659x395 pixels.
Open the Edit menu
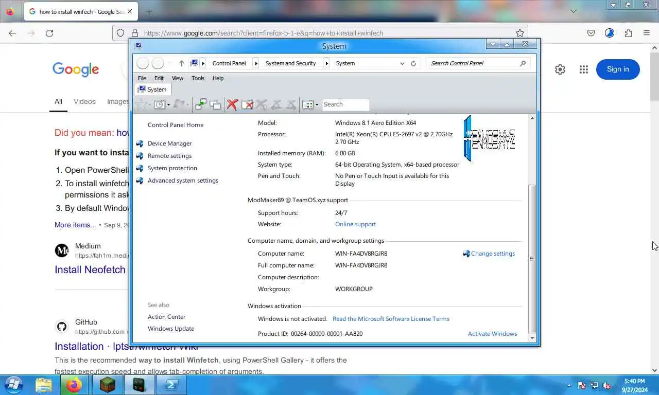click(159, 78)
